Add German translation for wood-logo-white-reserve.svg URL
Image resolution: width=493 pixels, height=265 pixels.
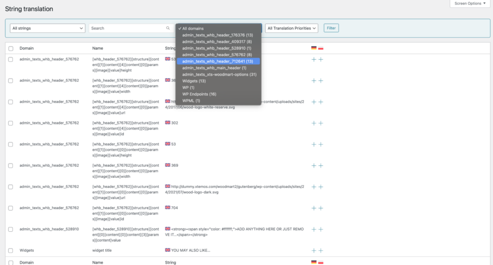pyautogui.click(x=313, y=102)
